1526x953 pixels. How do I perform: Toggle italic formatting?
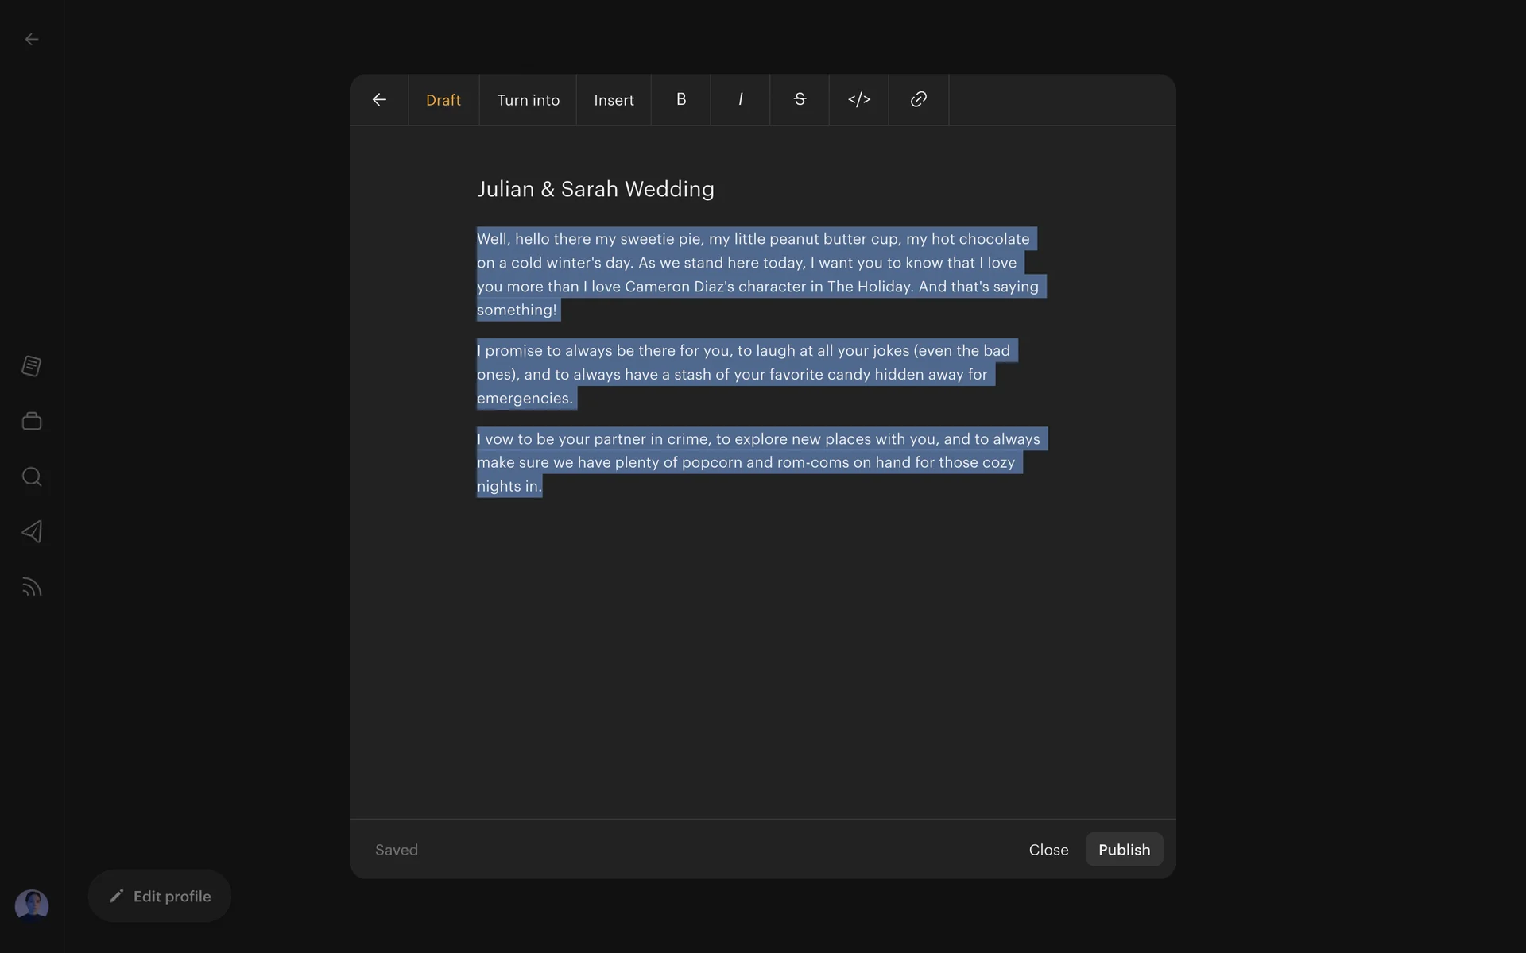pyautogui.click(x=740, y=99)
